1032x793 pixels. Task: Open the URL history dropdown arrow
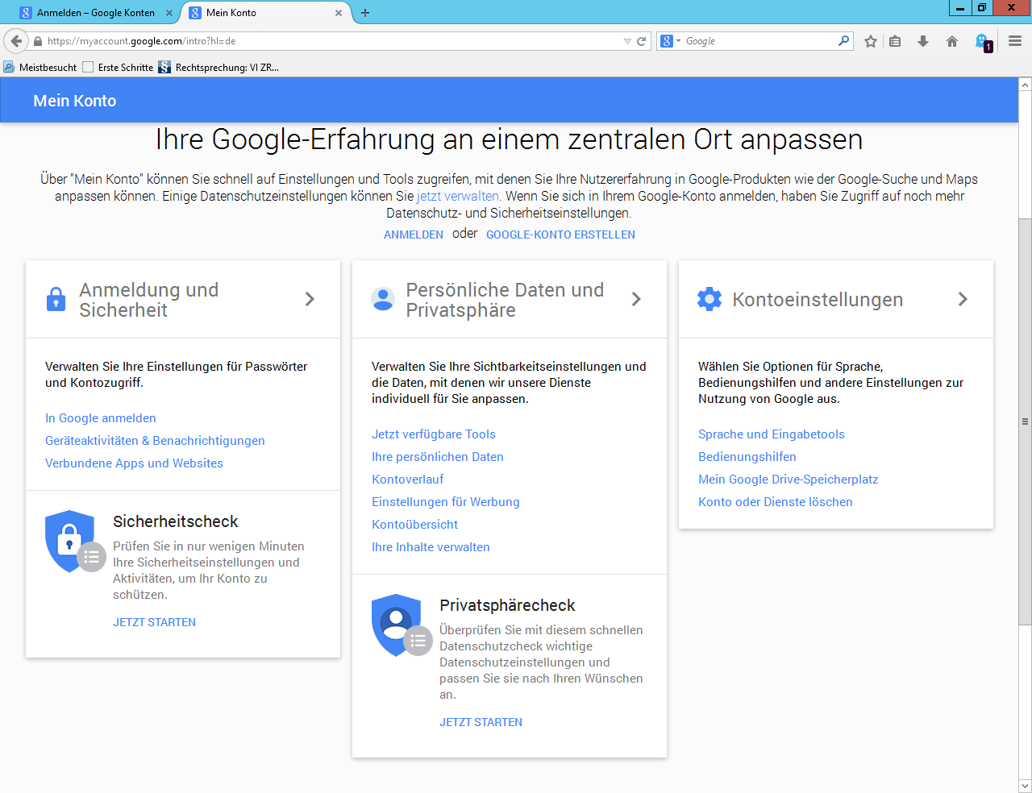coord(627,41)
